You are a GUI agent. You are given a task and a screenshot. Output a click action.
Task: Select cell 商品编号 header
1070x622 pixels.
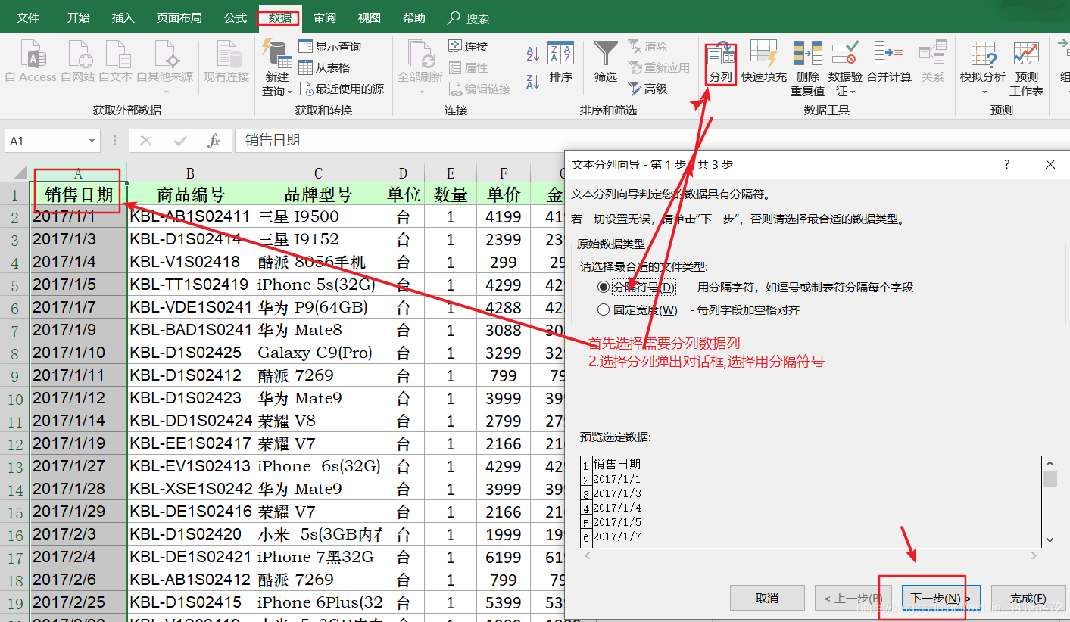coord(190,194)
